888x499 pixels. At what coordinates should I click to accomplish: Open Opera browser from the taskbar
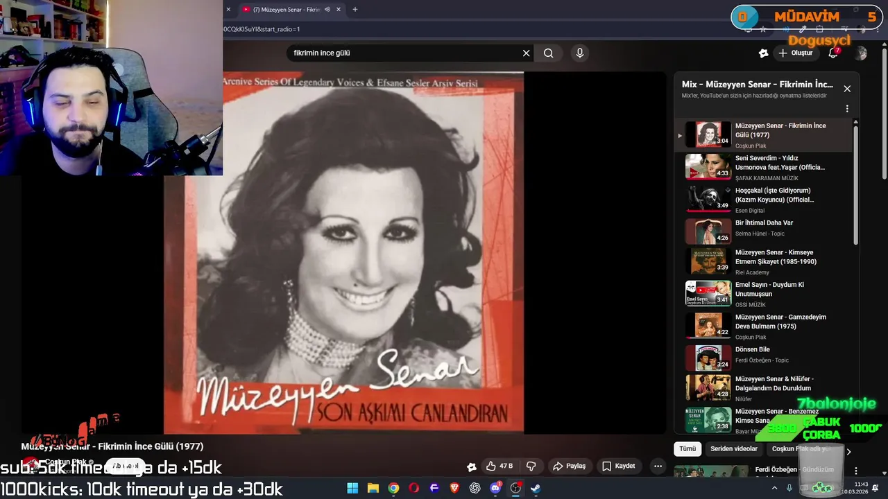click(x=414, y=488)
